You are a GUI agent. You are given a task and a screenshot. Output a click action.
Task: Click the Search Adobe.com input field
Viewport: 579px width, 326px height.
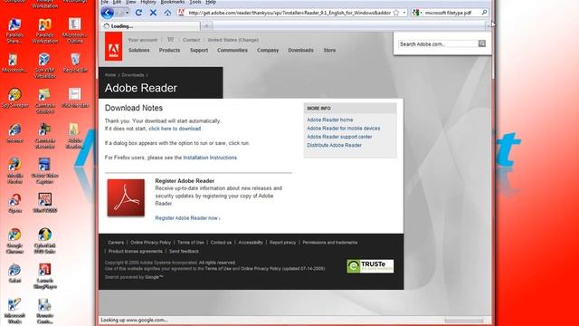click(x=438, y=44)
